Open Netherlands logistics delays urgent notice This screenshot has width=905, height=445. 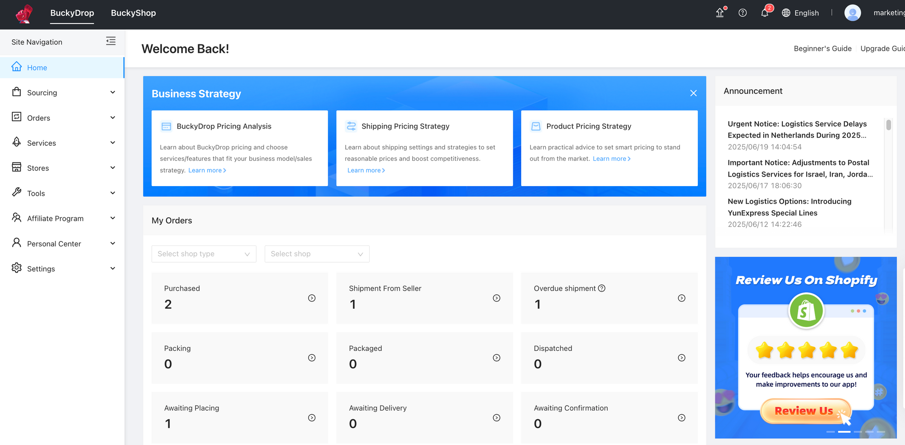pos(797,129)
